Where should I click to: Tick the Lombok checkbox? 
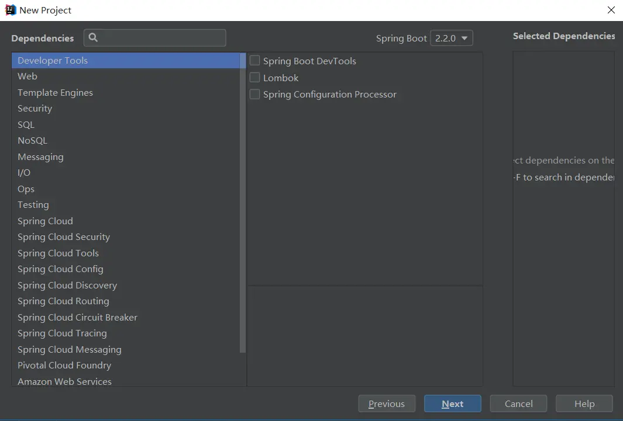pyautogui.click(x=254, y=77)
